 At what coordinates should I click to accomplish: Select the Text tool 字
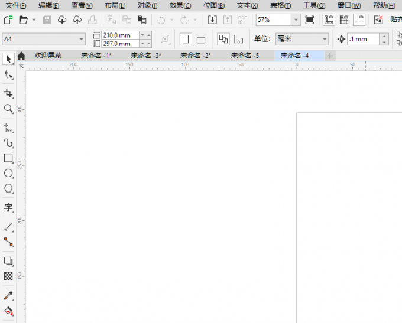tap(9, 207)
